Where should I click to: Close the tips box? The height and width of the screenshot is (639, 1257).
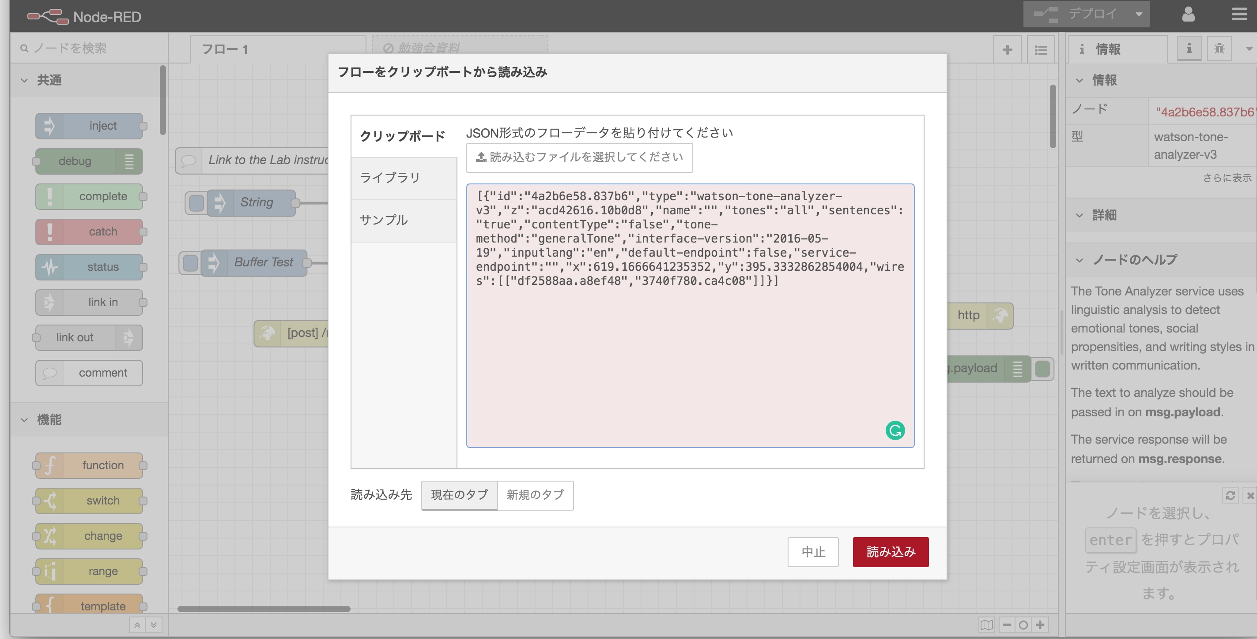(1249, 495)
